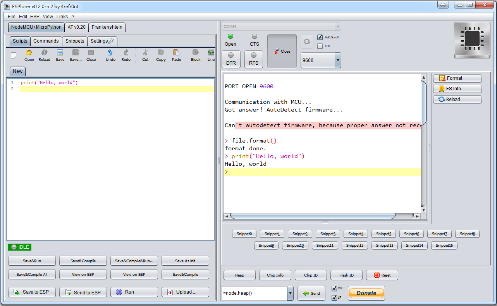Screen dimensions: 497x306
Task: Click the Save&Compile All button
Action: pyautogui.click(x=32, y=275)
